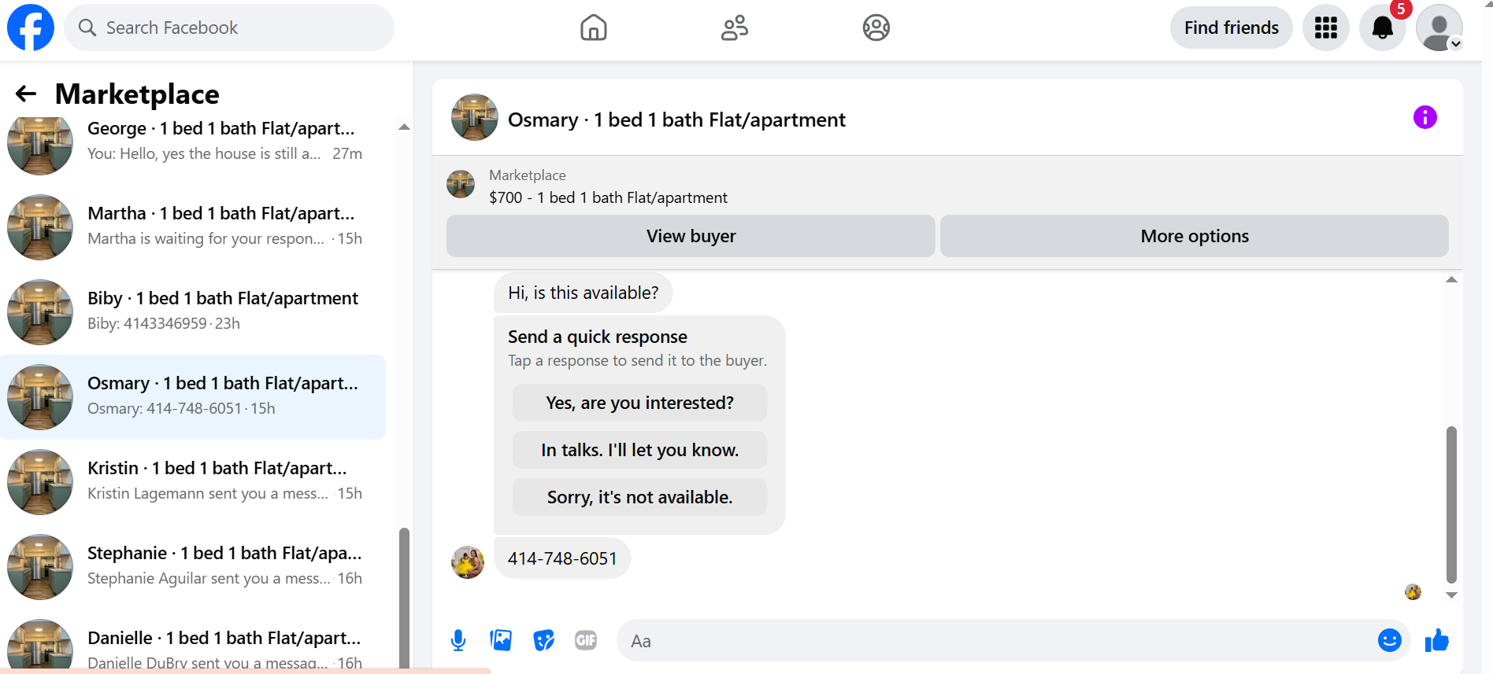This screenshot has height=674, width=1493.
Task: Open More options for the listing
Action: [1194, 236]
